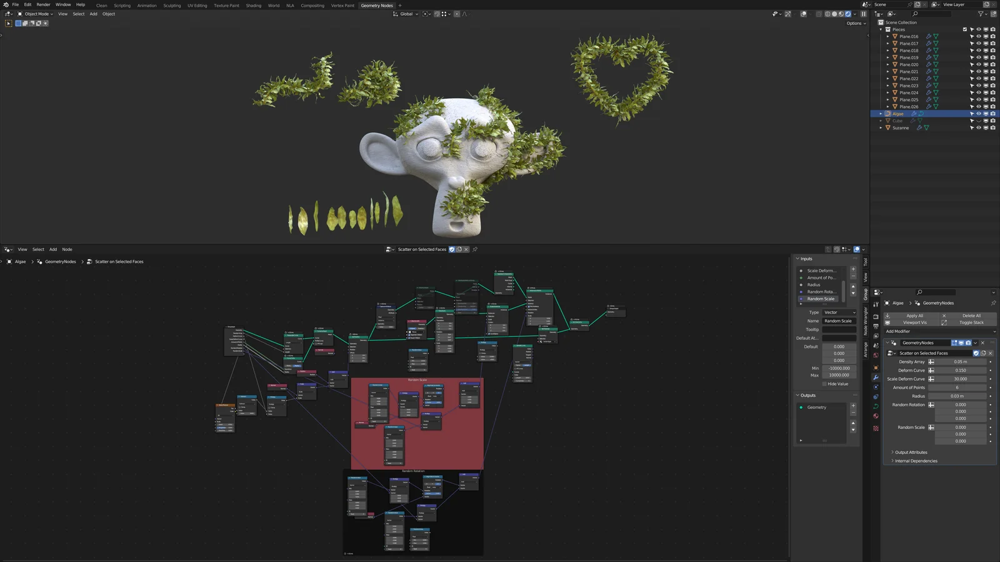This screenshot has height=562, width=1000.
Task: Select wireframe viewport shading mode
Action: (828, 14)
